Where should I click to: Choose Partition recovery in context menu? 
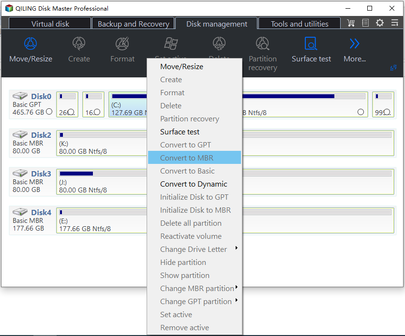(x=195, y=119)
